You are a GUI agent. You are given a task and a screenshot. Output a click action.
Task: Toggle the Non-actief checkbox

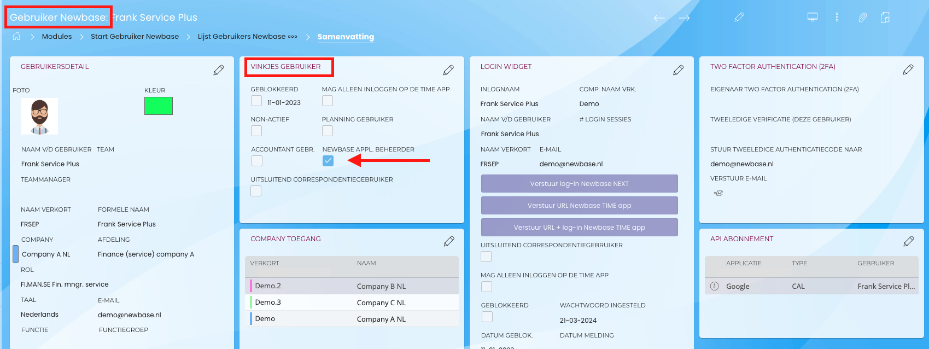pyautogui.click(x=256, y=131)
